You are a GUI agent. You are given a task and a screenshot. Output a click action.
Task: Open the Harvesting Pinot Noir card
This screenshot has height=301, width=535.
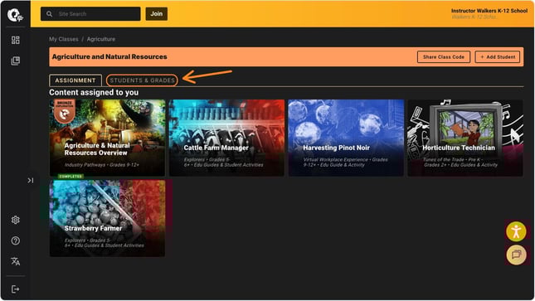(346, 138)
